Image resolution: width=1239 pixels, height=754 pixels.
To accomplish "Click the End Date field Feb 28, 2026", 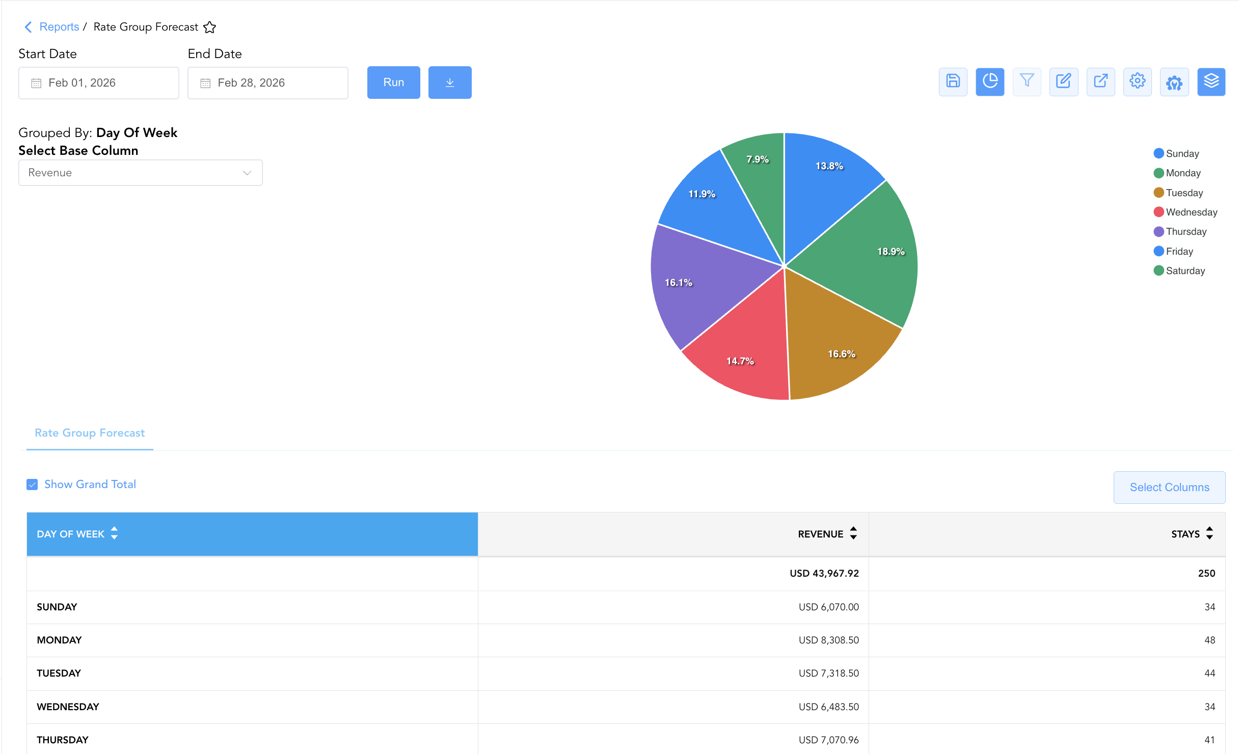I will tap(268, 83).
